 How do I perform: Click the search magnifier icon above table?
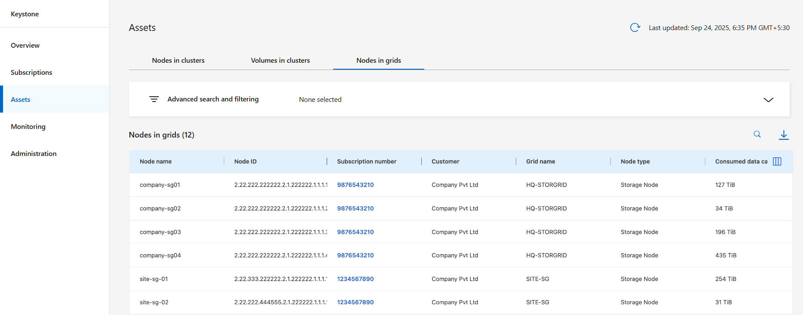pos(757,135)
